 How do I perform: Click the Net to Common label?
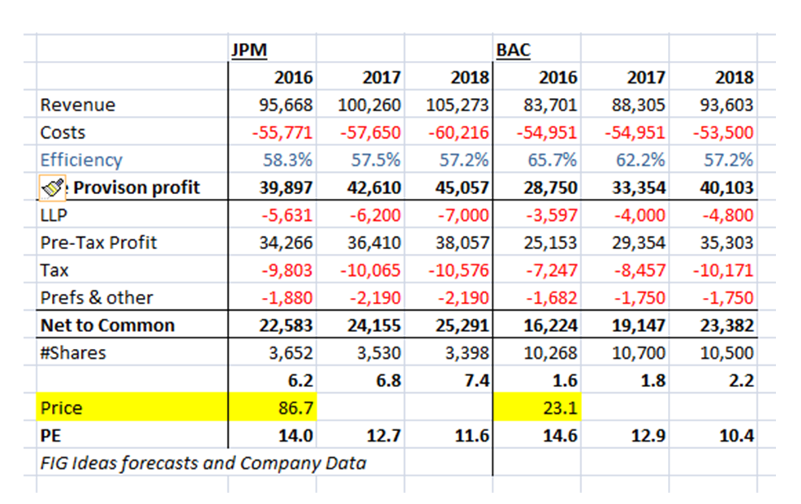108,325
